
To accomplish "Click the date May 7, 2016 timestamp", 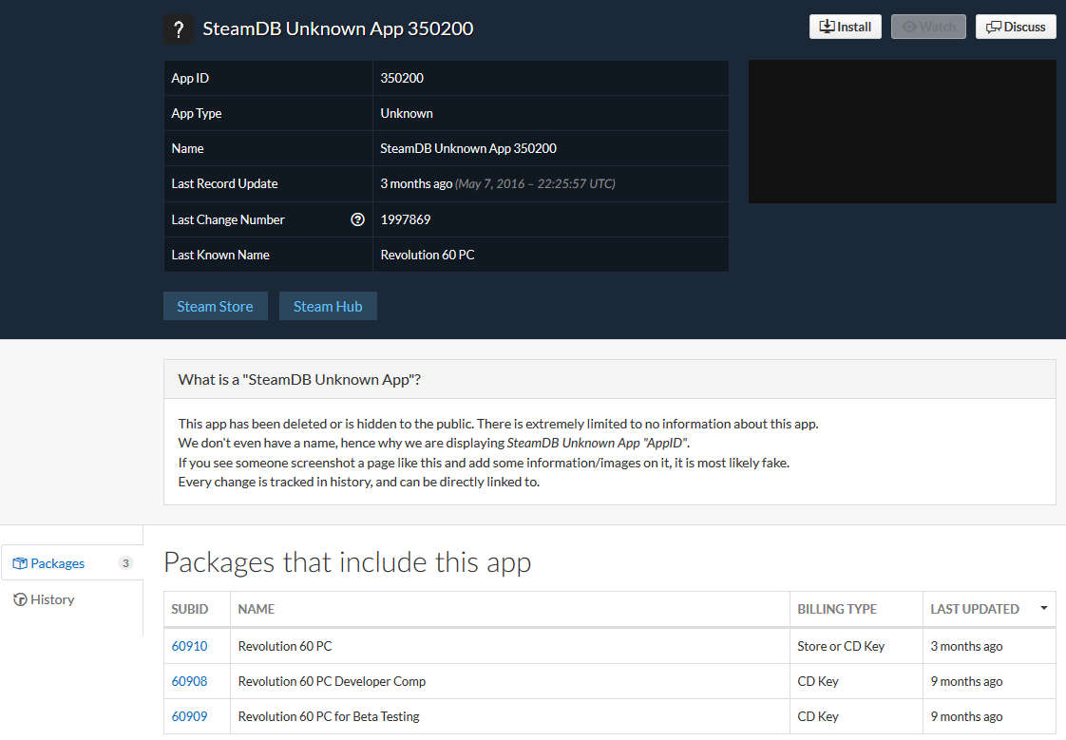I will (535, 184).
